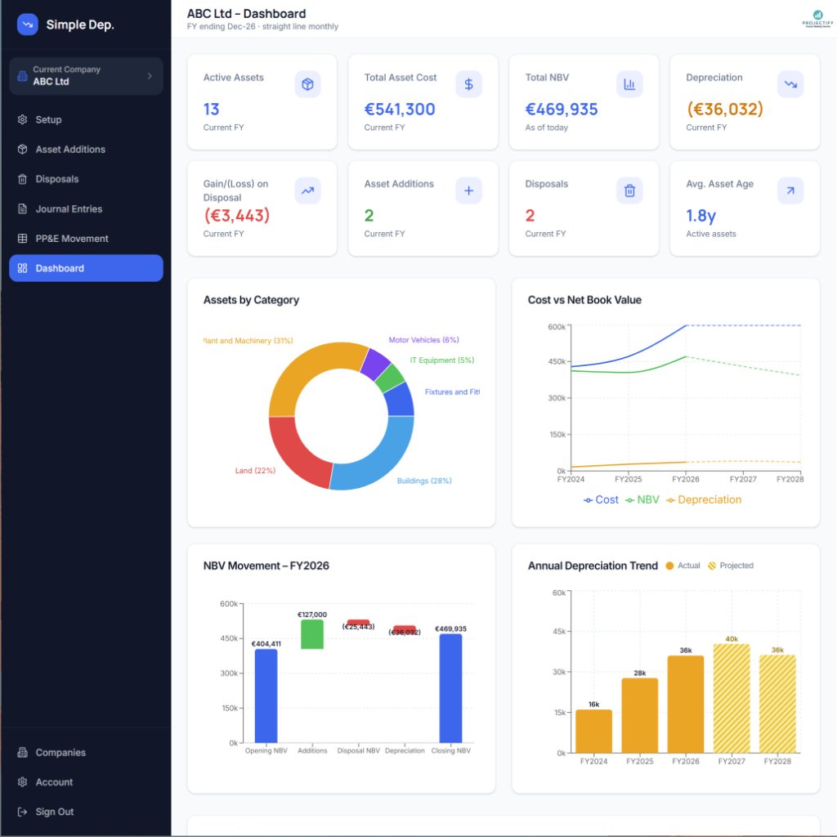Click the purple Motor Vehicles donut slice

click(376, 363)
